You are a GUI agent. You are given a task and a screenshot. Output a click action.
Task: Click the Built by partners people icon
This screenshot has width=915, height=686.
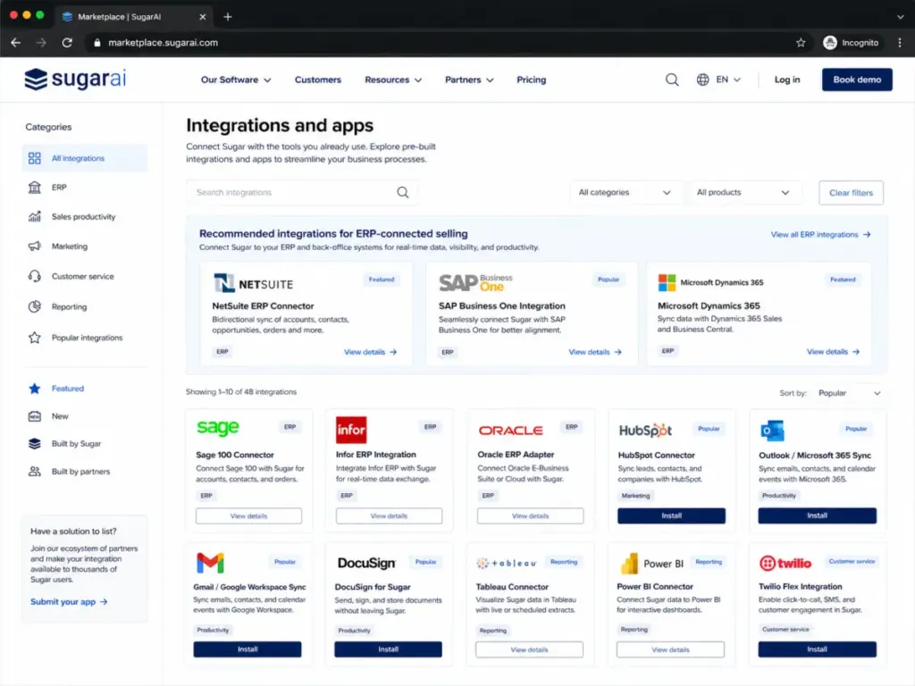click(x=35, y=472)
